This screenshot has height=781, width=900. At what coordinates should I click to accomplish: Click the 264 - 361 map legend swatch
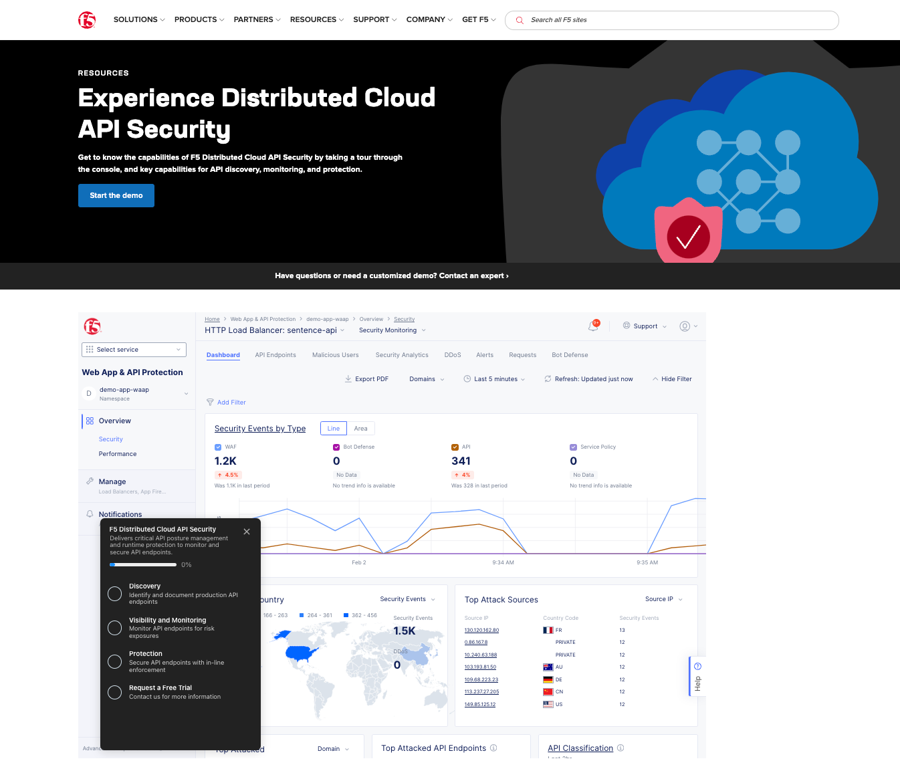coord(302,615)
